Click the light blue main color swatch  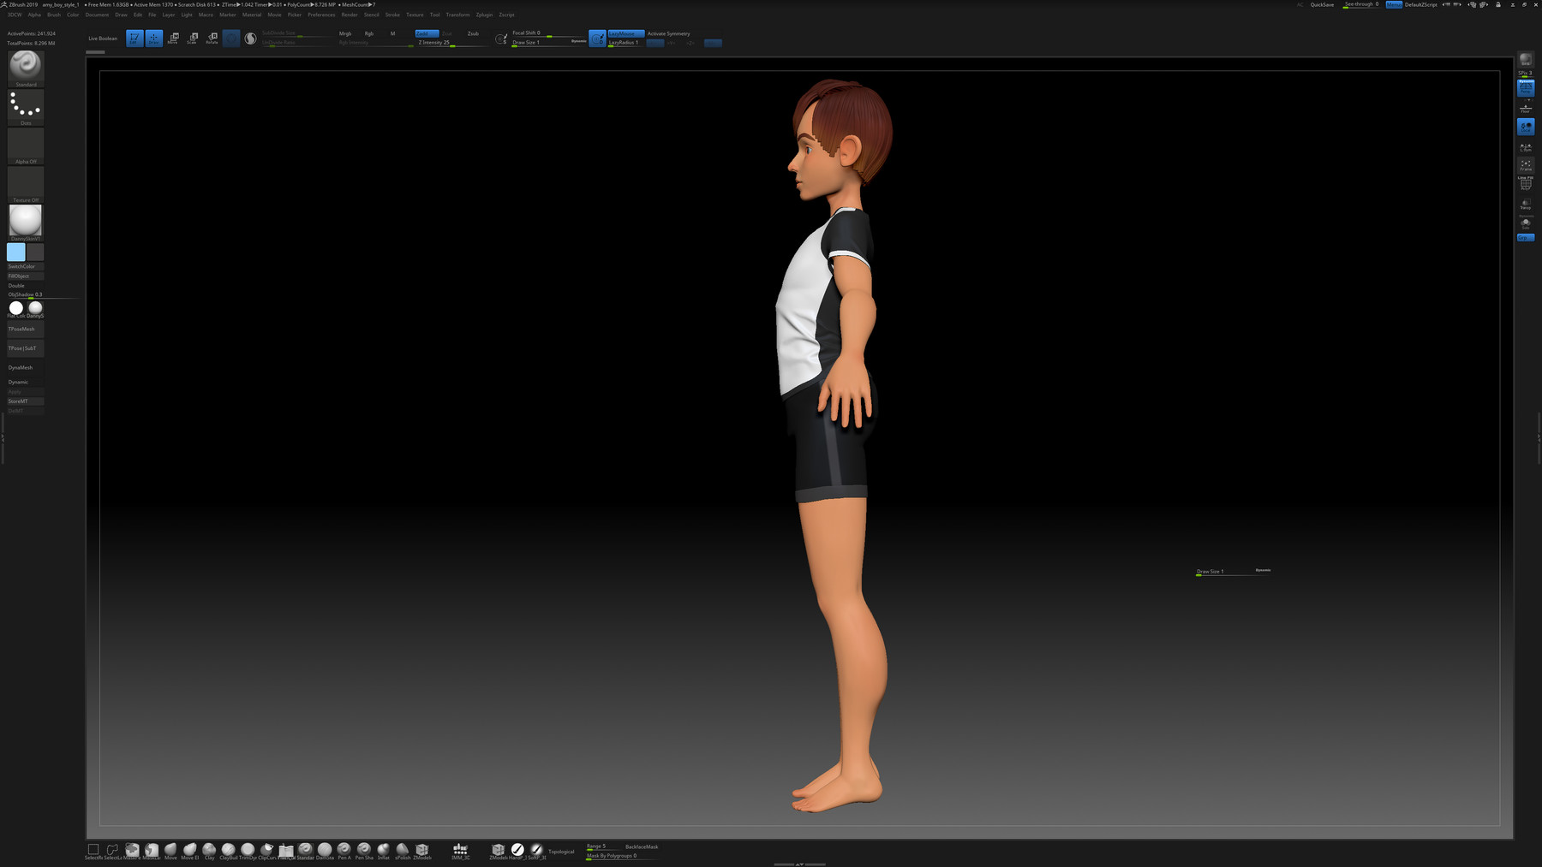coord(16,252)
